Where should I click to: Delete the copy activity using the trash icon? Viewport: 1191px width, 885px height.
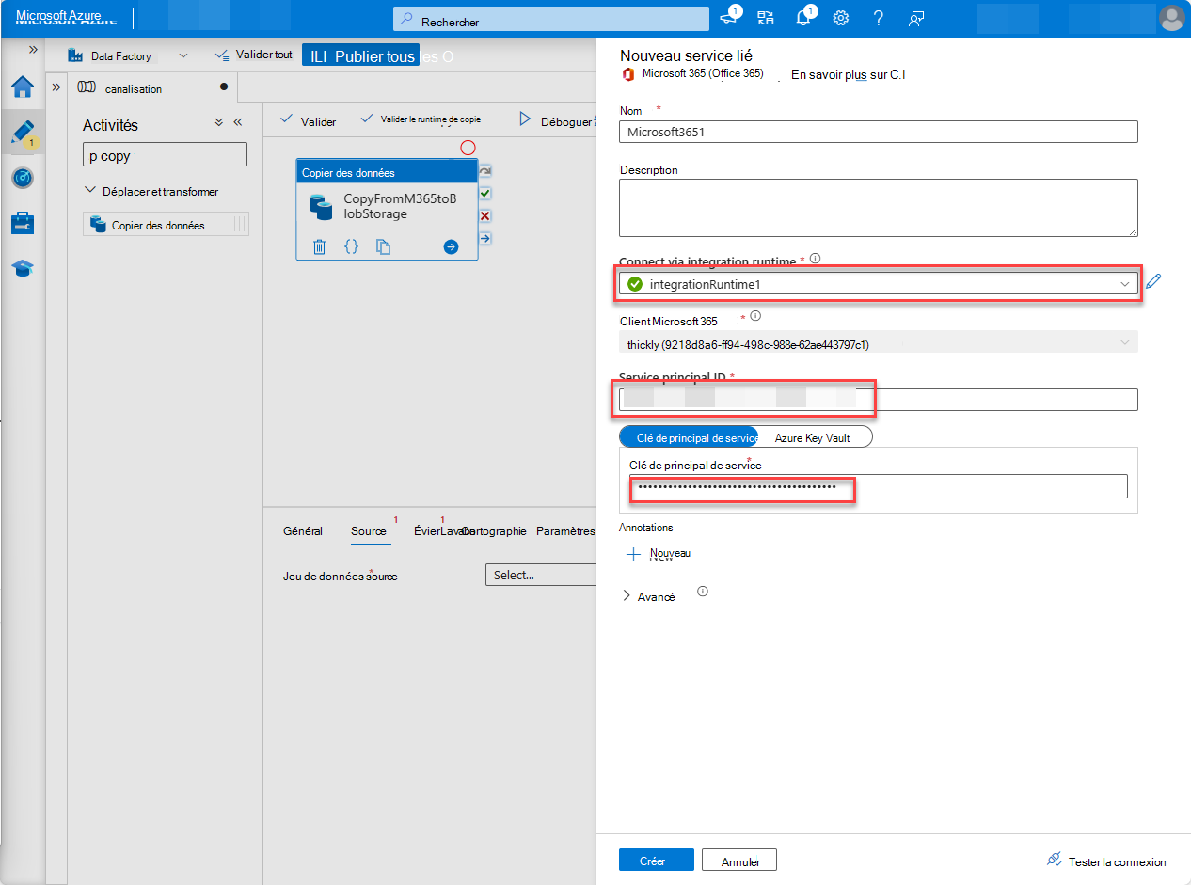319,245
